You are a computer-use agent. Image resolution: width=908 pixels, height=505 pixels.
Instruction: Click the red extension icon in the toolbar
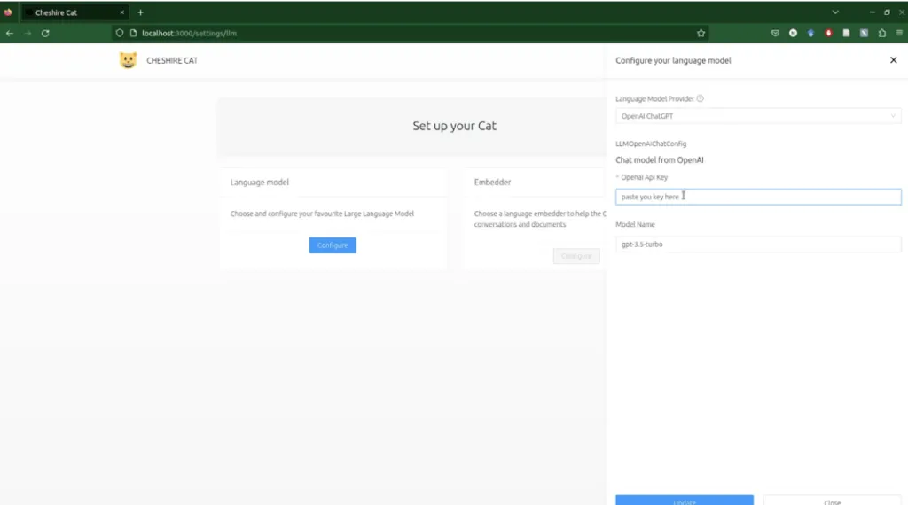click(828, 33)
